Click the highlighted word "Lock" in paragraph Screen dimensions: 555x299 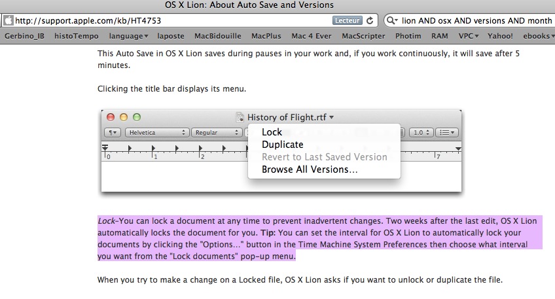click(x=106, y=220)
